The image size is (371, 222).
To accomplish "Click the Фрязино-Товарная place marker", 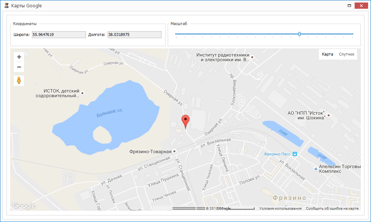I will click(x=174, y=151).
